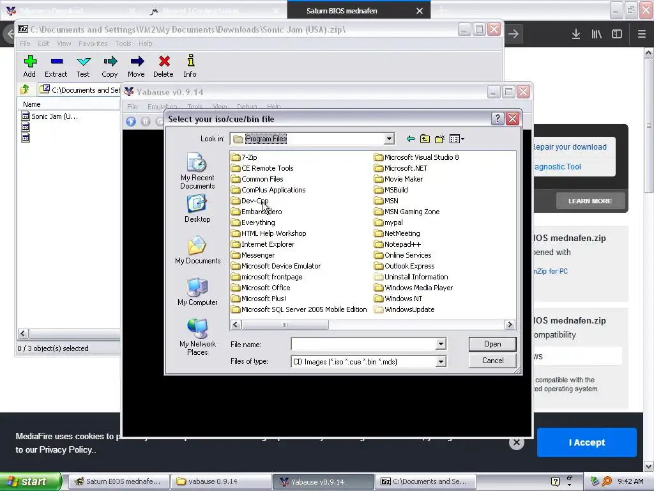
Task: Select the HTML Help Workshop folder
Action: (x=269, y=233)
